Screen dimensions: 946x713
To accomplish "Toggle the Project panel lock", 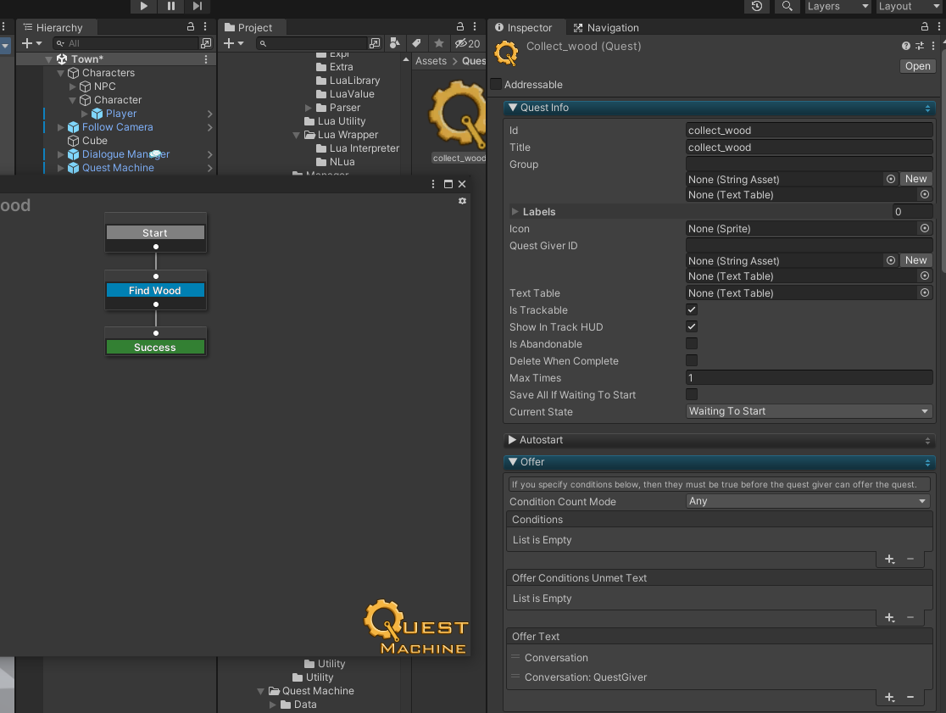I will (x=460, y=26).
